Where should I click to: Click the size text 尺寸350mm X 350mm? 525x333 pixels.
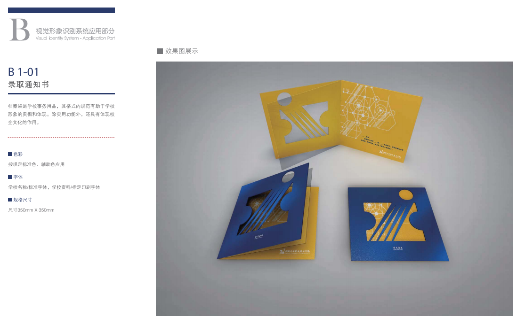pos(31,210)
